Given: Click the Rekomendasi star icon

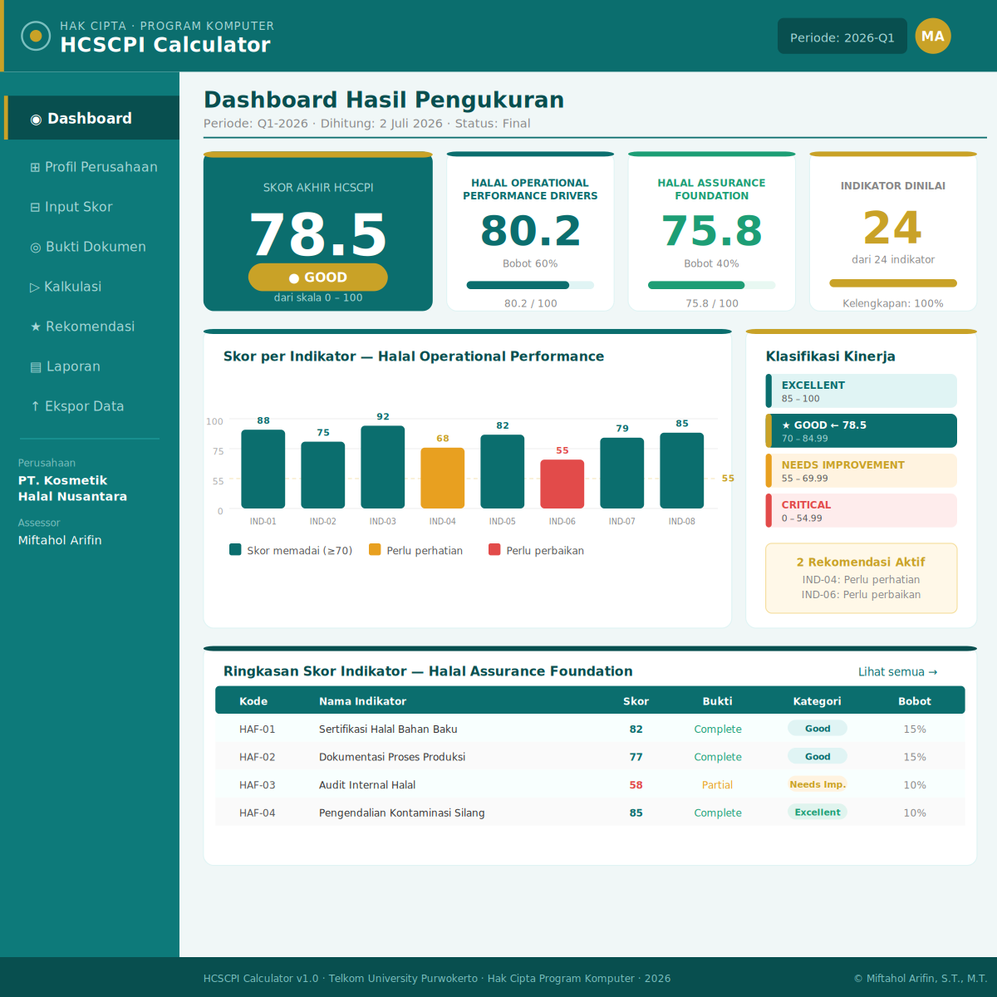Looking at the screenshot, I should pos(36,327).
